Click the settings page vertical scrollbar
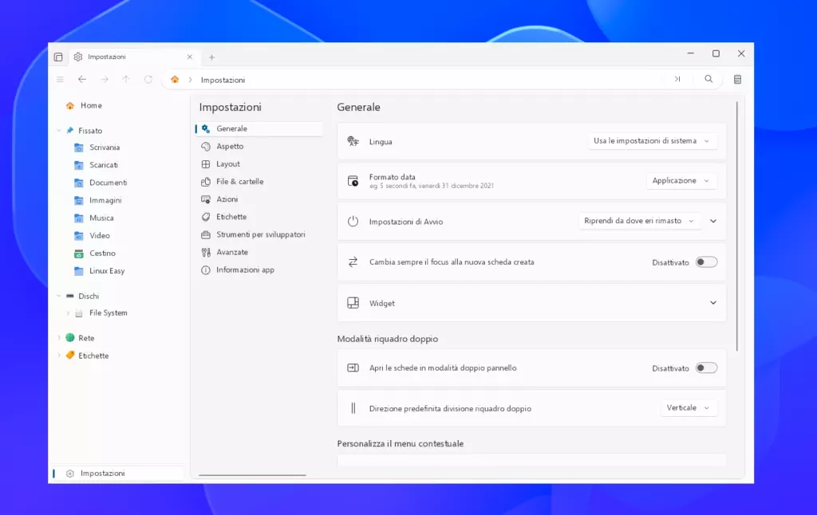Screen dimensions: 817x515 tap(736, 226)
